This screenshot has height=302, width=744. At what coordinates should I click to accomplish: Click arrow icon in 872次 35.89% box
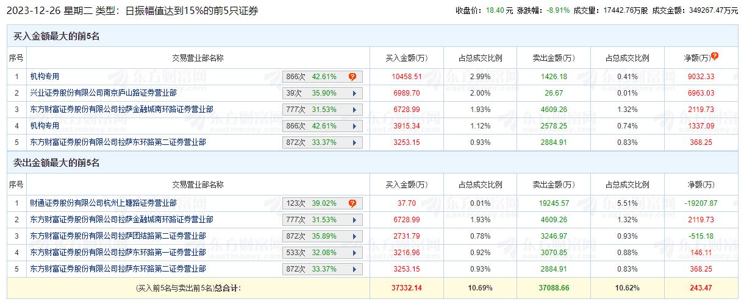tap(353, 236)
